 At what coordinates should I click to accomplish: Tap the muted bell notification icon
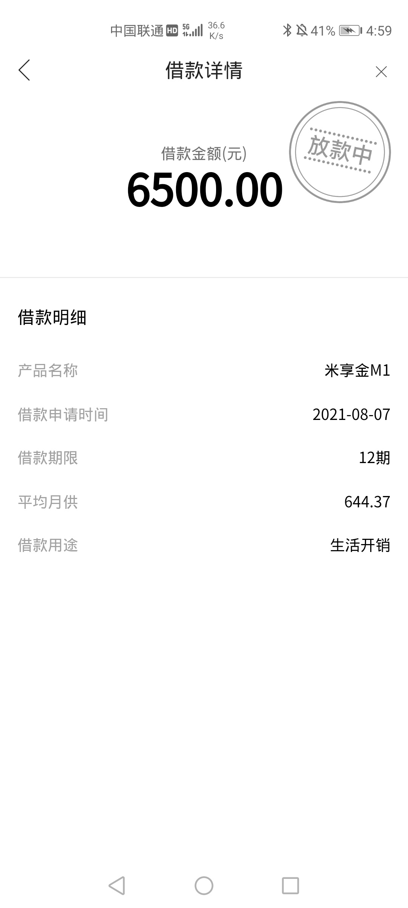coord(302,30)
